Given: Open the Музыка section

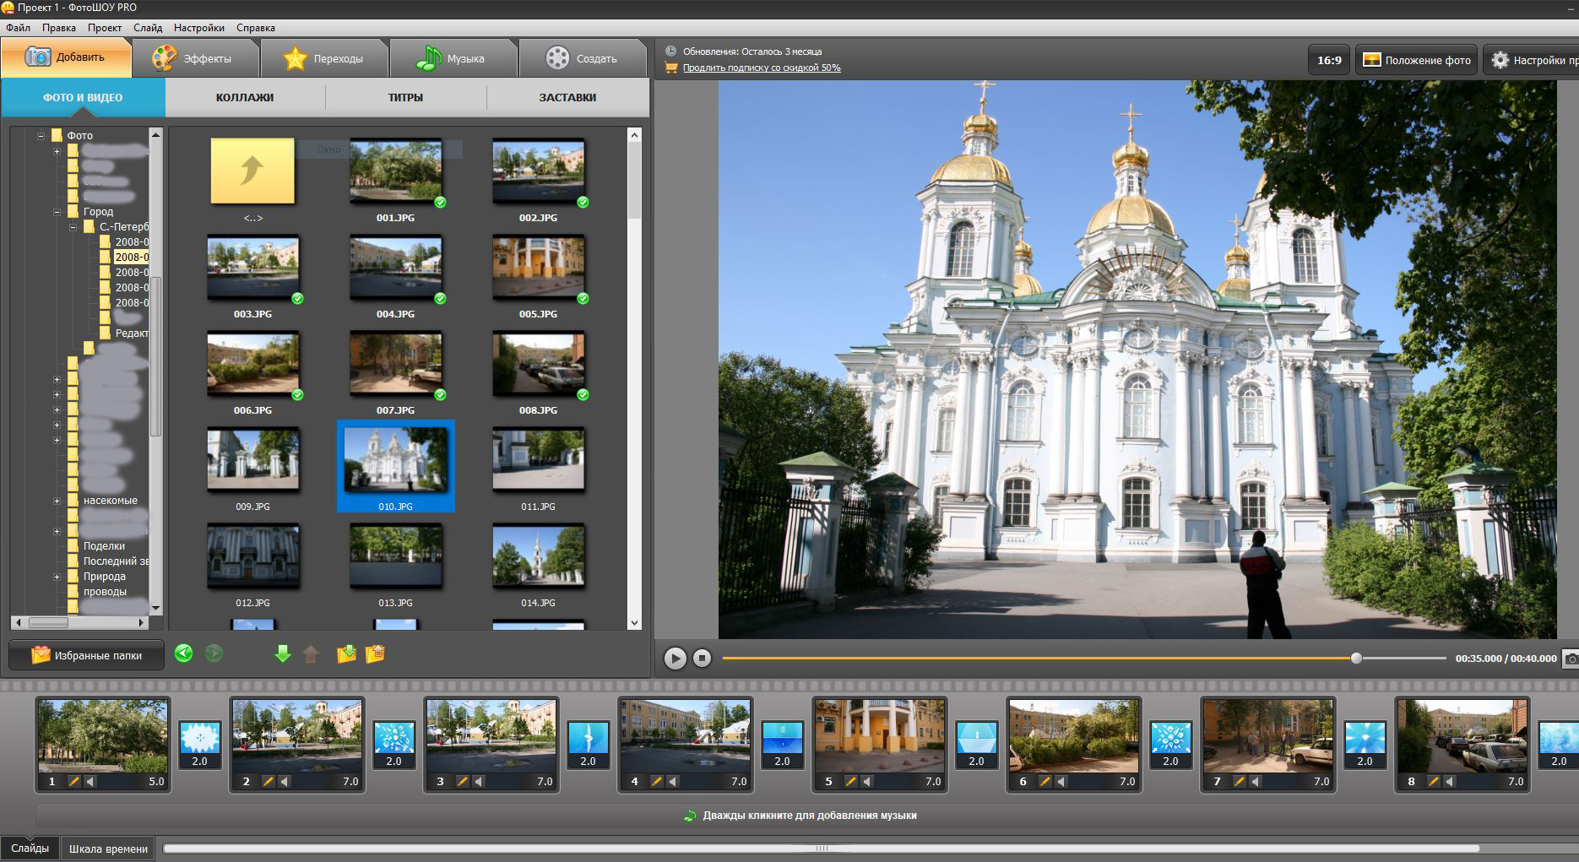Looking at the screenshot, I should 431,58.
